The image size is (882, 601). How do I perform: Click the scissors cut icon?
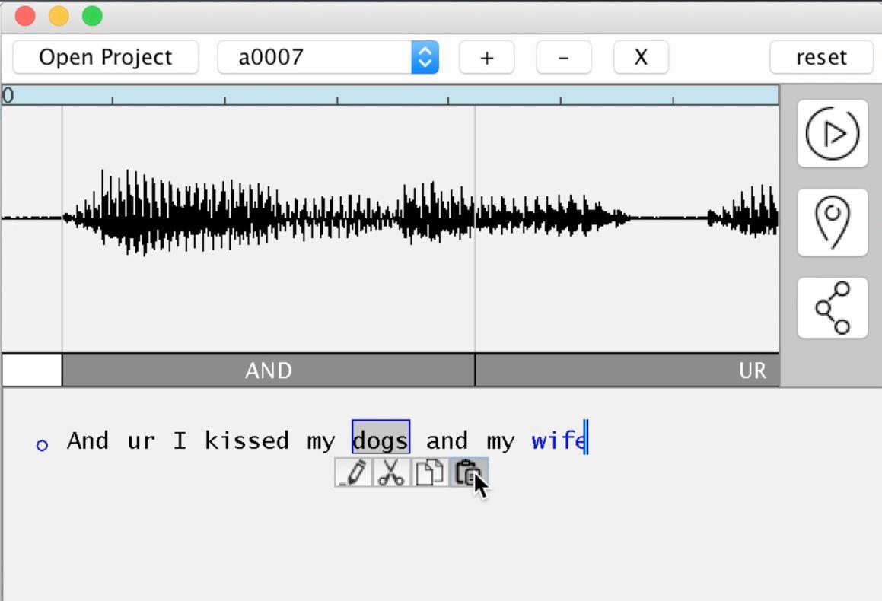391,472
